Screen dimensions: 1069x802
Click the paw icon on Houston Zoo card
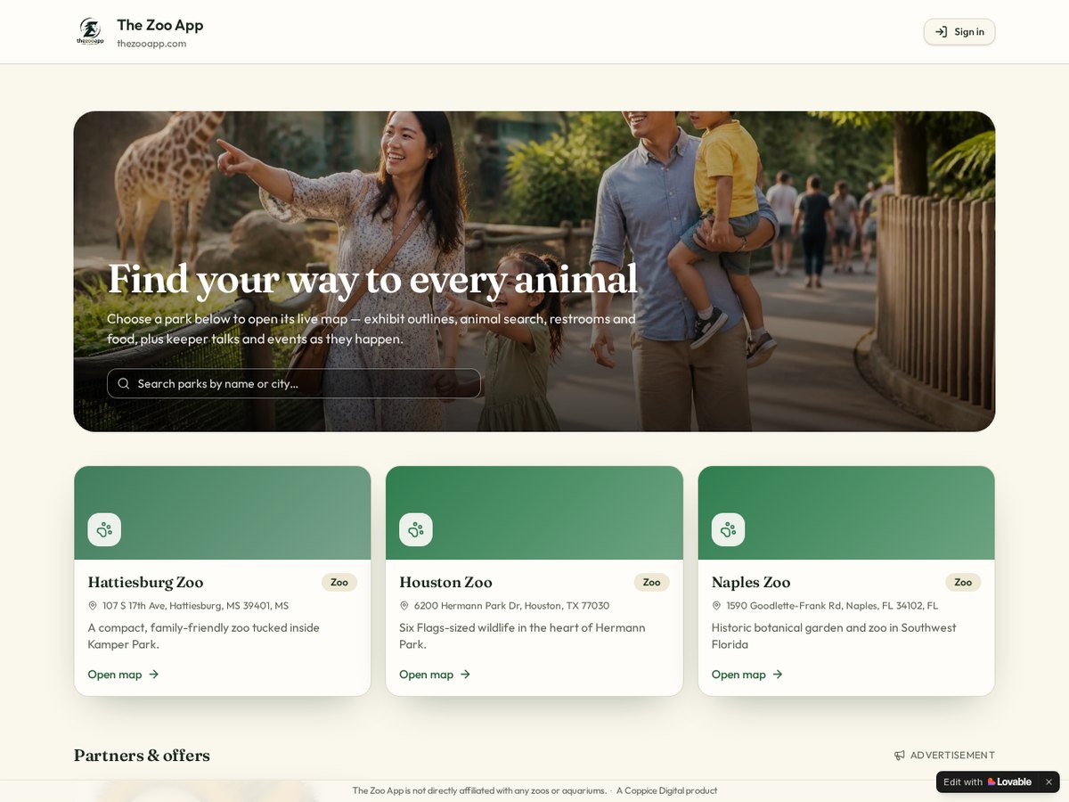click(x=416, y=529)
